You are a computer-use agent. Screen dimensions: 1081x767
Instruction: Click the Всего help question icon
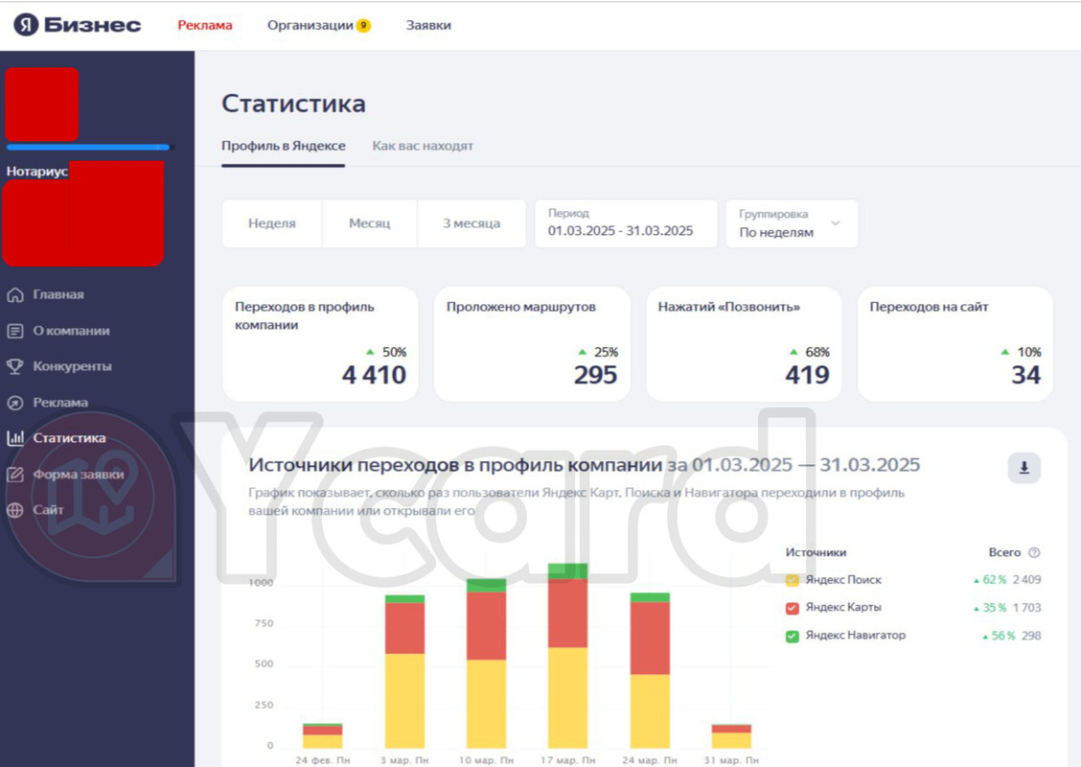[1033, 552]
